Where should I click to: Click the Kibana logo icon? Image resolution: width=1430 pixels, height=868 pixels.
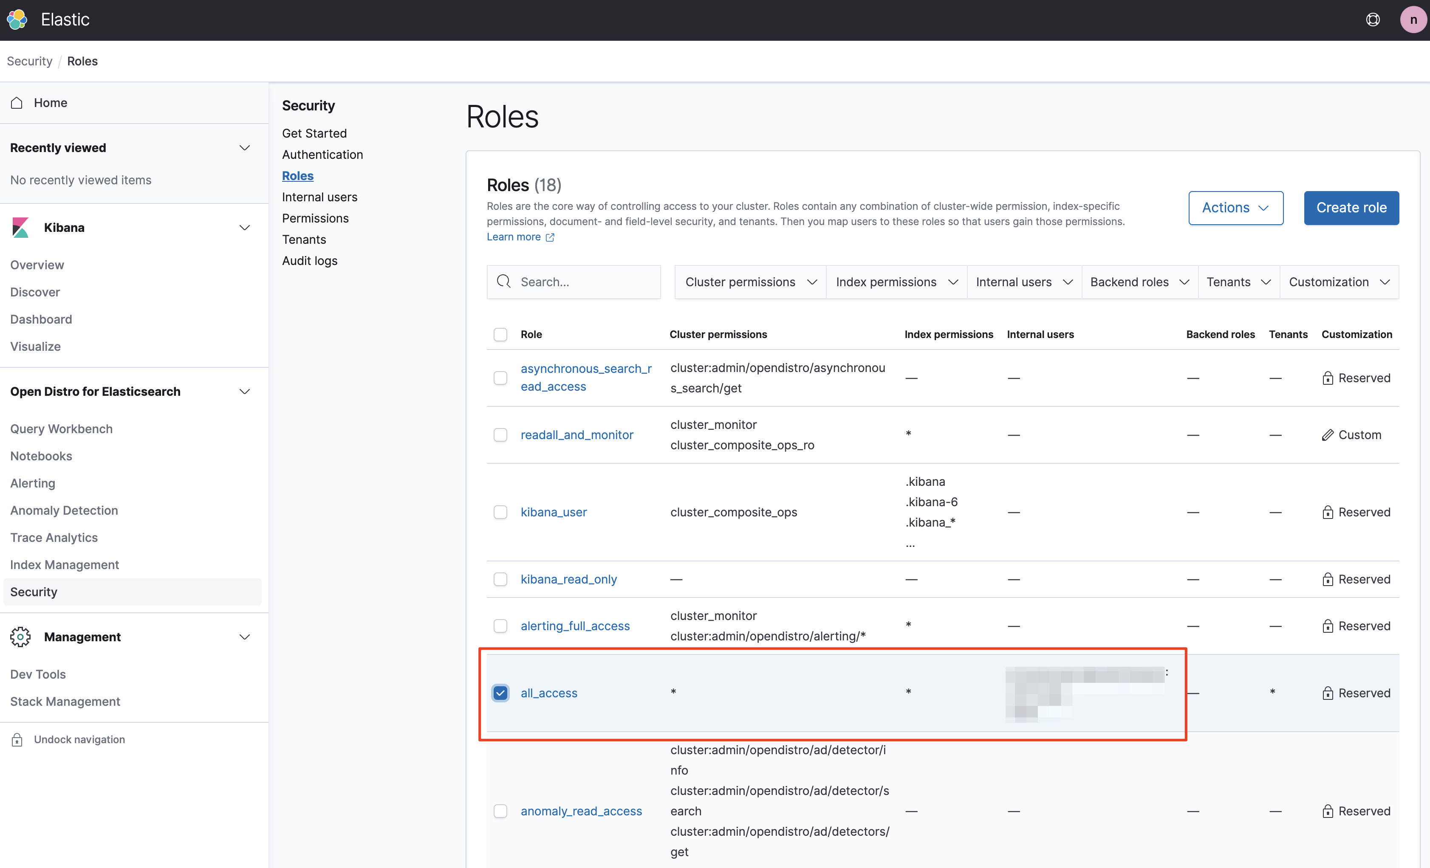coord(20,228)
